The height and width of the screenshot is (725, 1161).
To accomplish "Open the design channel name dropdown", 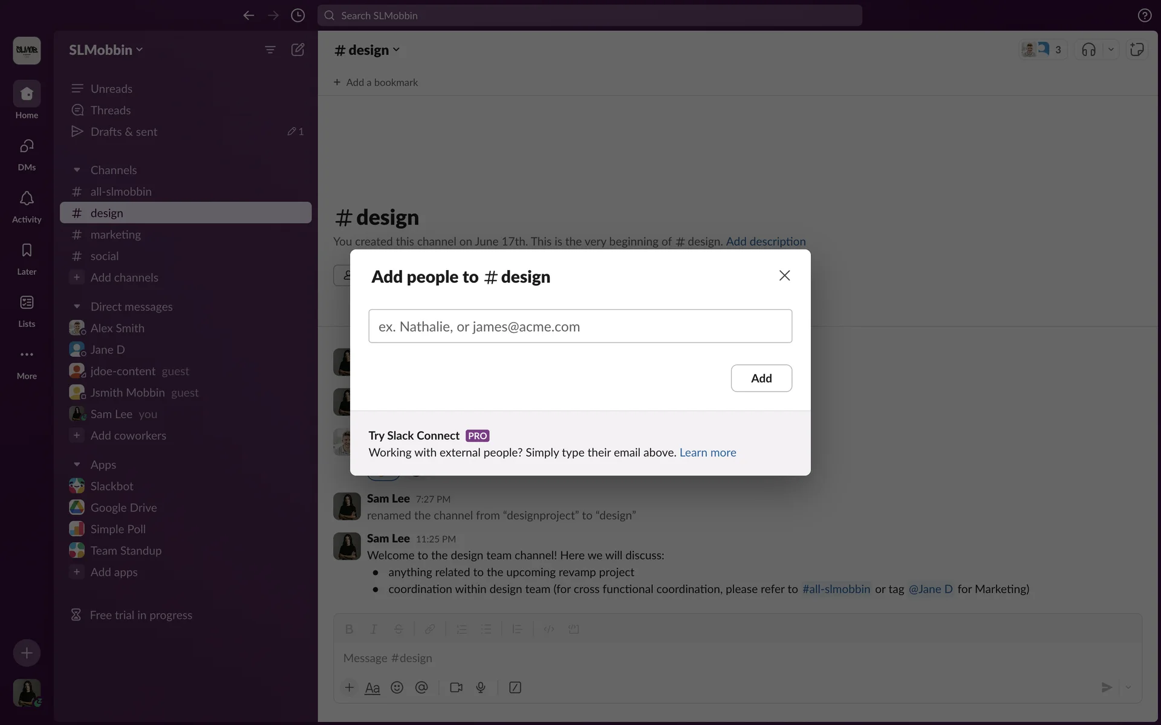I will click(367, 50).
